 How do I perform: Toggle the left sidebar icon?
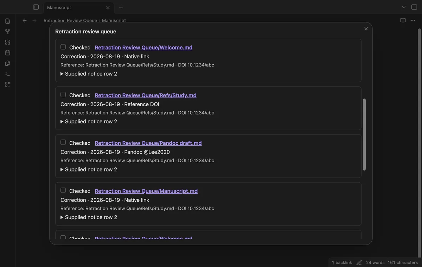(x=36, y=7)
